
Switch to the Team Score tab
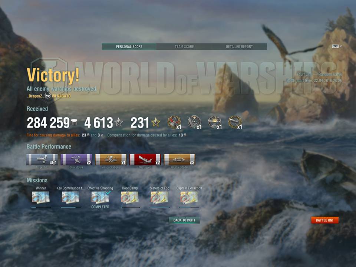pos(184,47)
